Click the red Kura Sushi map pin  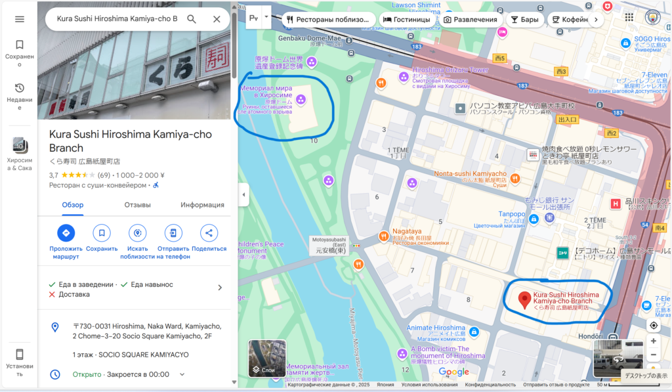tap(524, 300)
